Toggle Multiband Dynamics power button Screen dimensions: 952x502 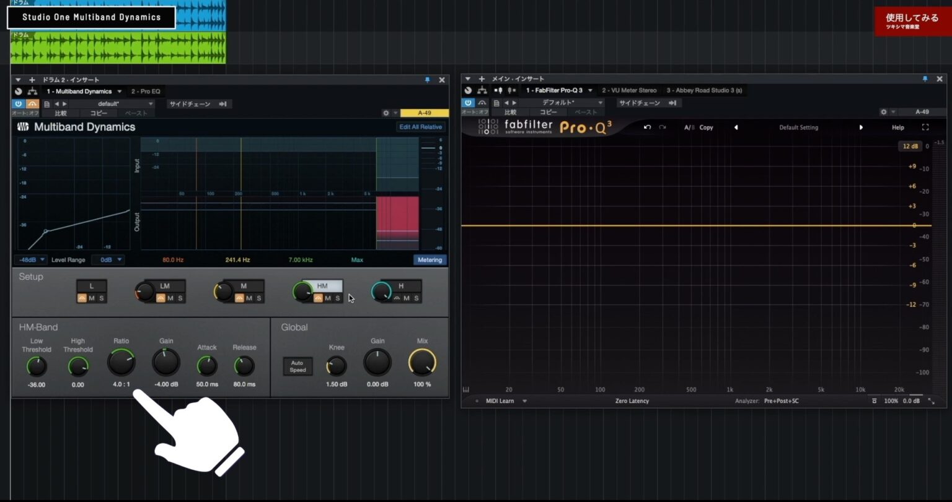point(19,104)
